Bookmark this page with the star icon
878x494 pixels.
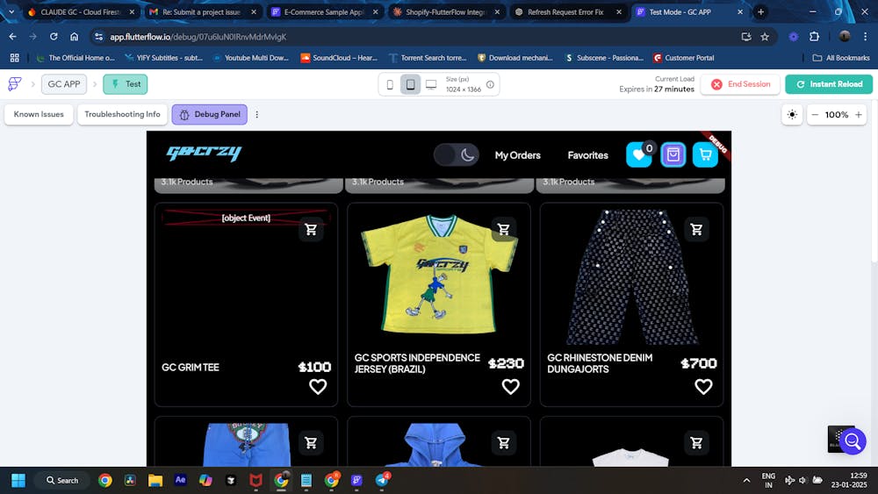click(x=765, y=36)
